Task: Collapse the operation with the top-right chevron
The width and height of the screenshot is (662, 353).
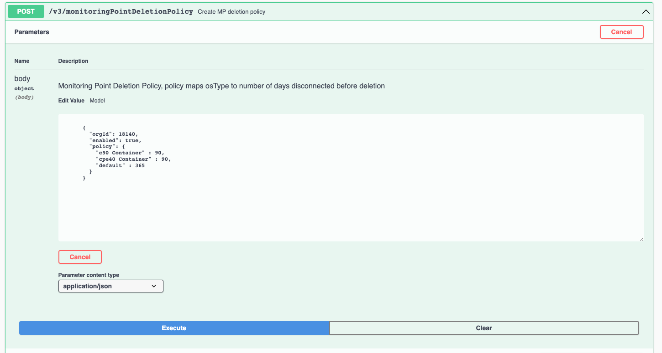Action: tap(646, 12)
